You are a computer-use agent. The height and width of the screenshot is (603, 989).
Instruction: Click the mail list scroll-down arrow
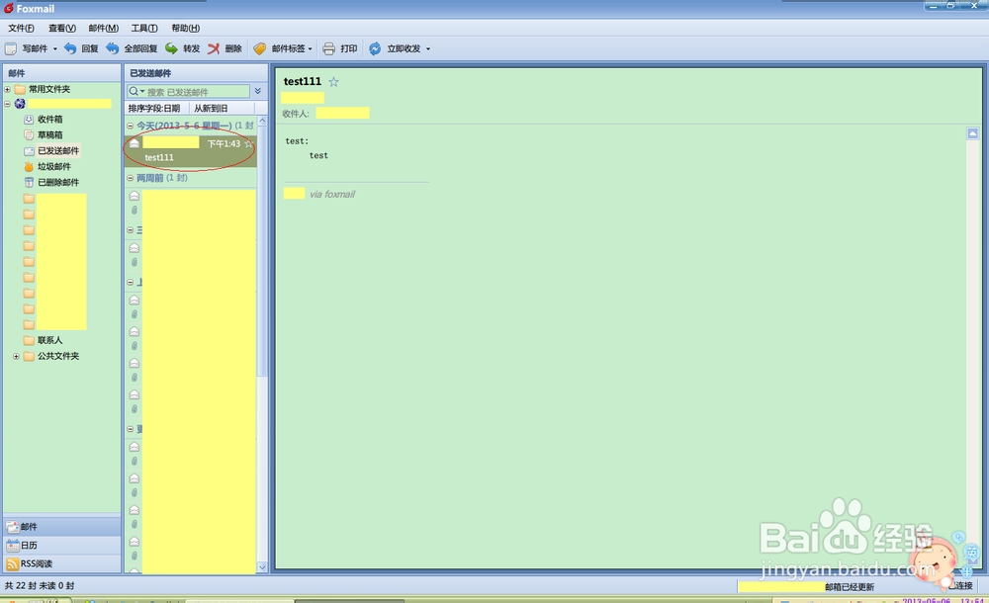click(262, 566)
